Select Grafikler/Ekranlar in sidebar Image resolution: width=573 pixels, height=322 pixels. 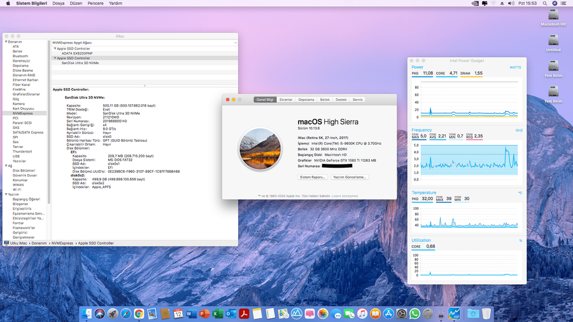(26, 94)
